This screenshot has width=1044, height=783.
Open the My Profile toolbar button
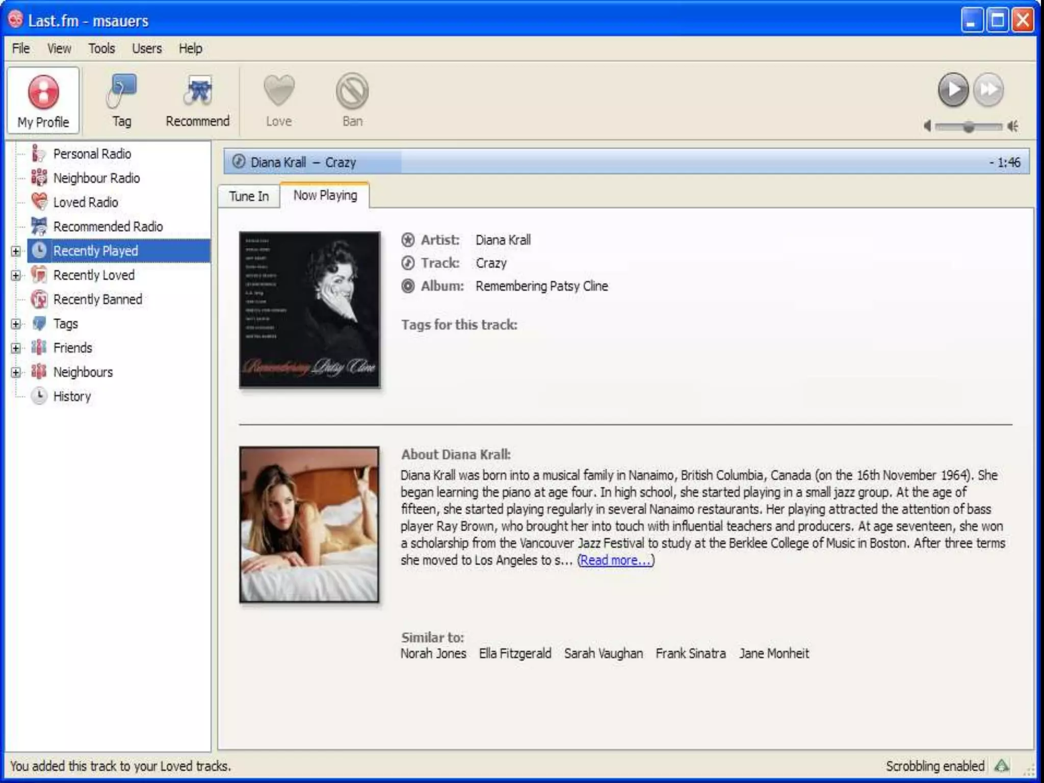(x=43, y=100)
